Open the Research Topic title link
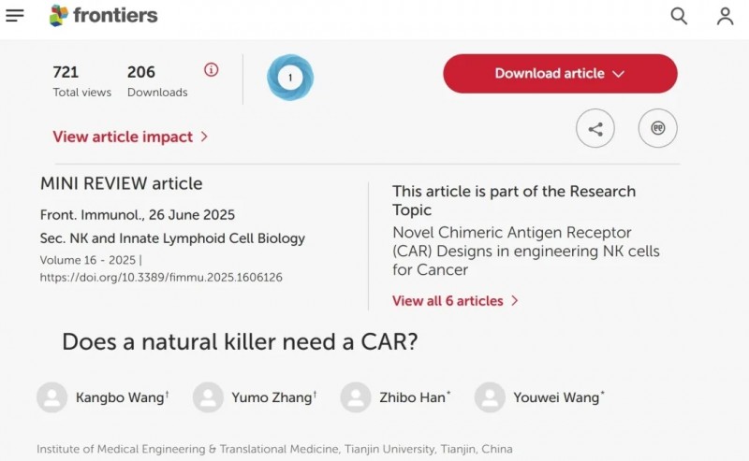 coord(526,251)
